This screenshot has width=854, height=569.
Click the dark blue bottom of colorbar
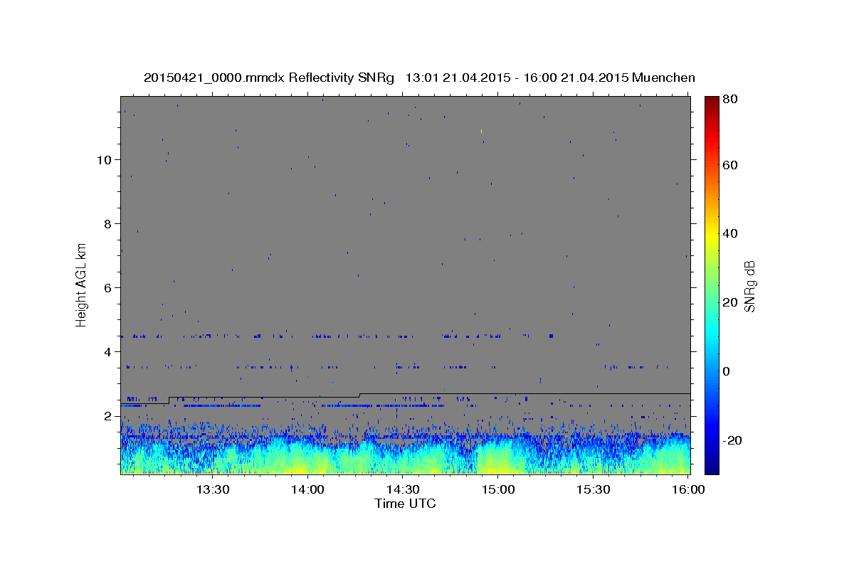tap(712, 468)
